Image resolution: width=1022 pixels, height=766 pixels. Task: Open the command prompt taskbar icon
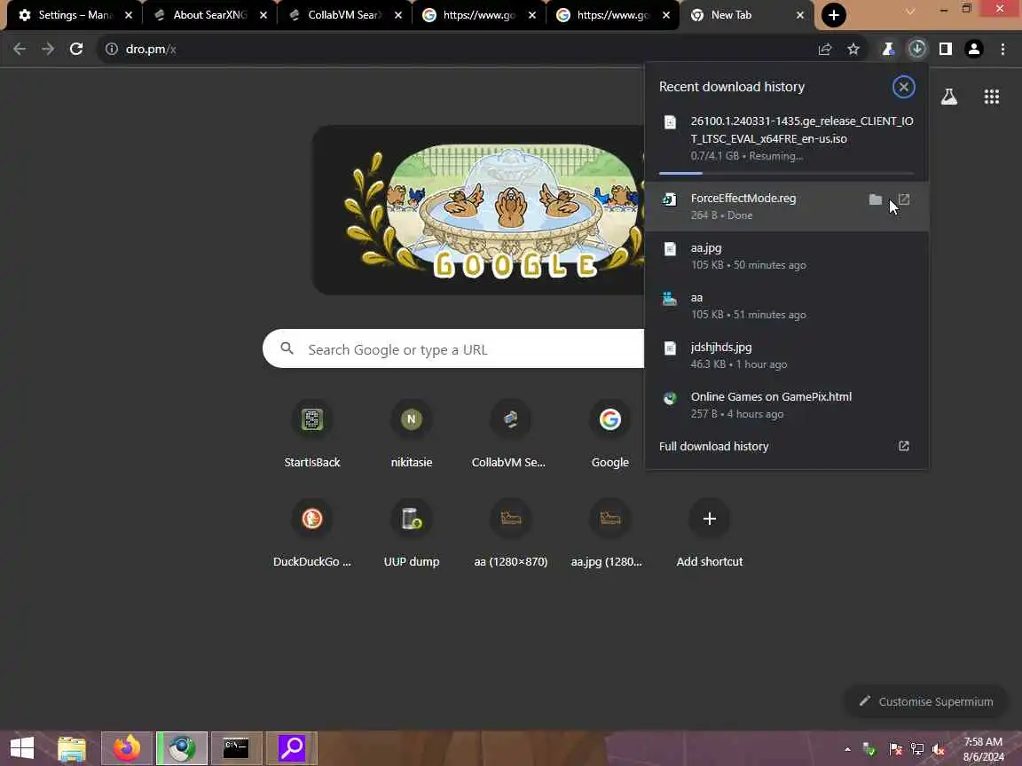pyautogui.click(x=236, y=747)
